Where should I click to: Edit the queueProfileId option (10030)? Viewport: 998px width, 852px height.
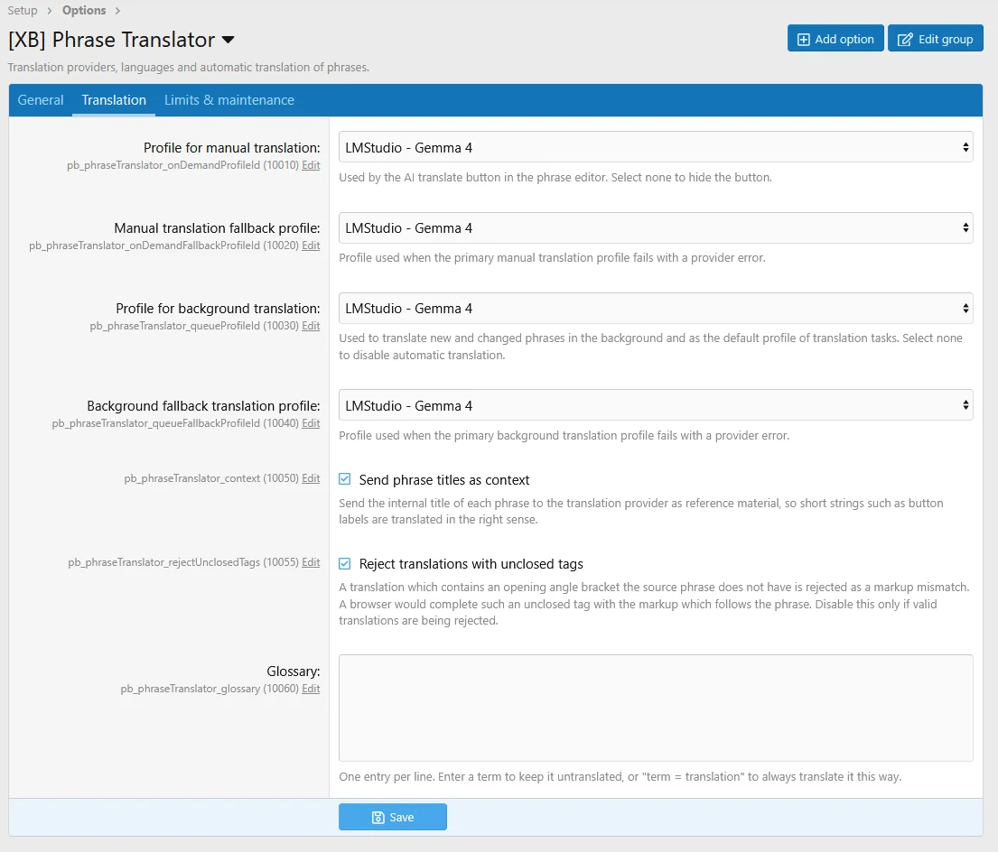[x=311, y=326]
